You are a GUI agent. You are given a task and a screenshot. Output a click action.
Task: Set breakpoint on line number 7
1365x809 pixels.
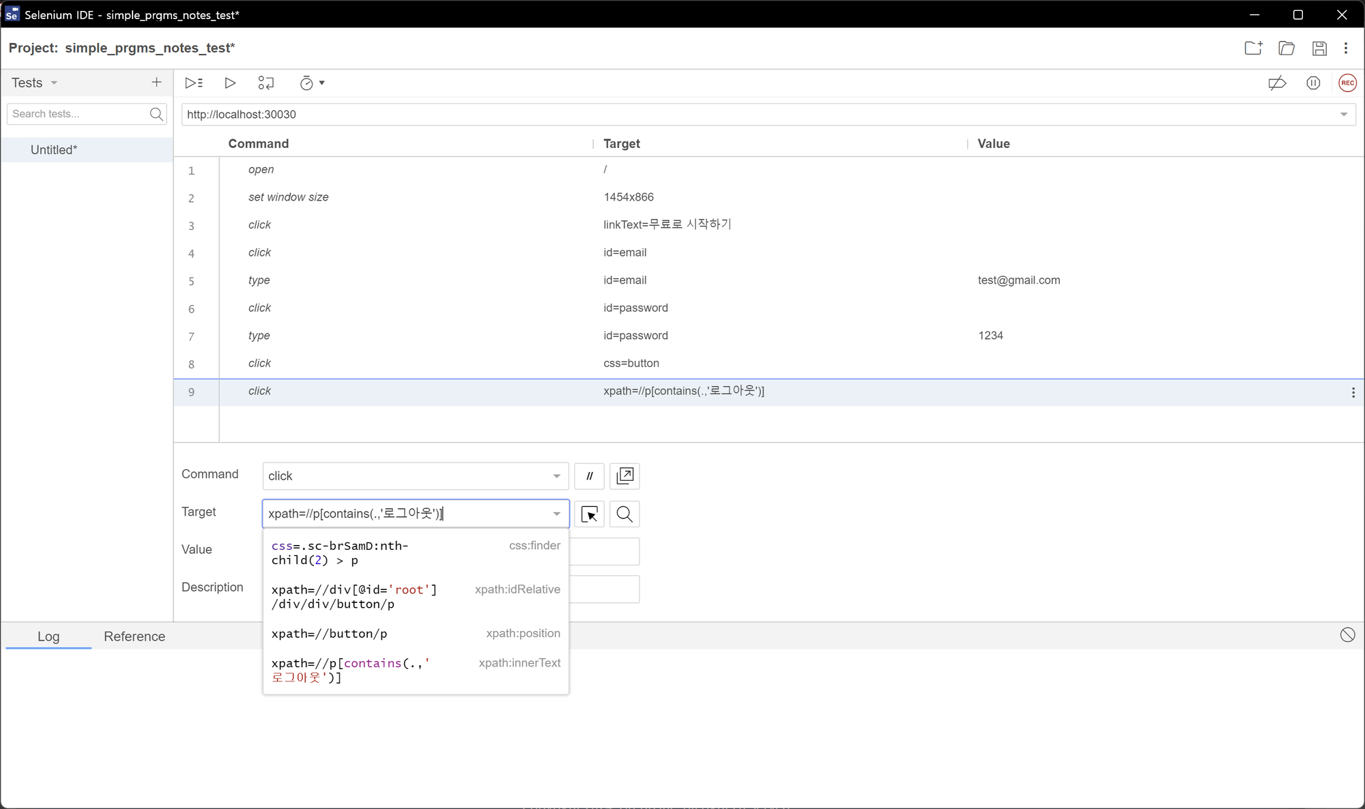pos(191,336)
